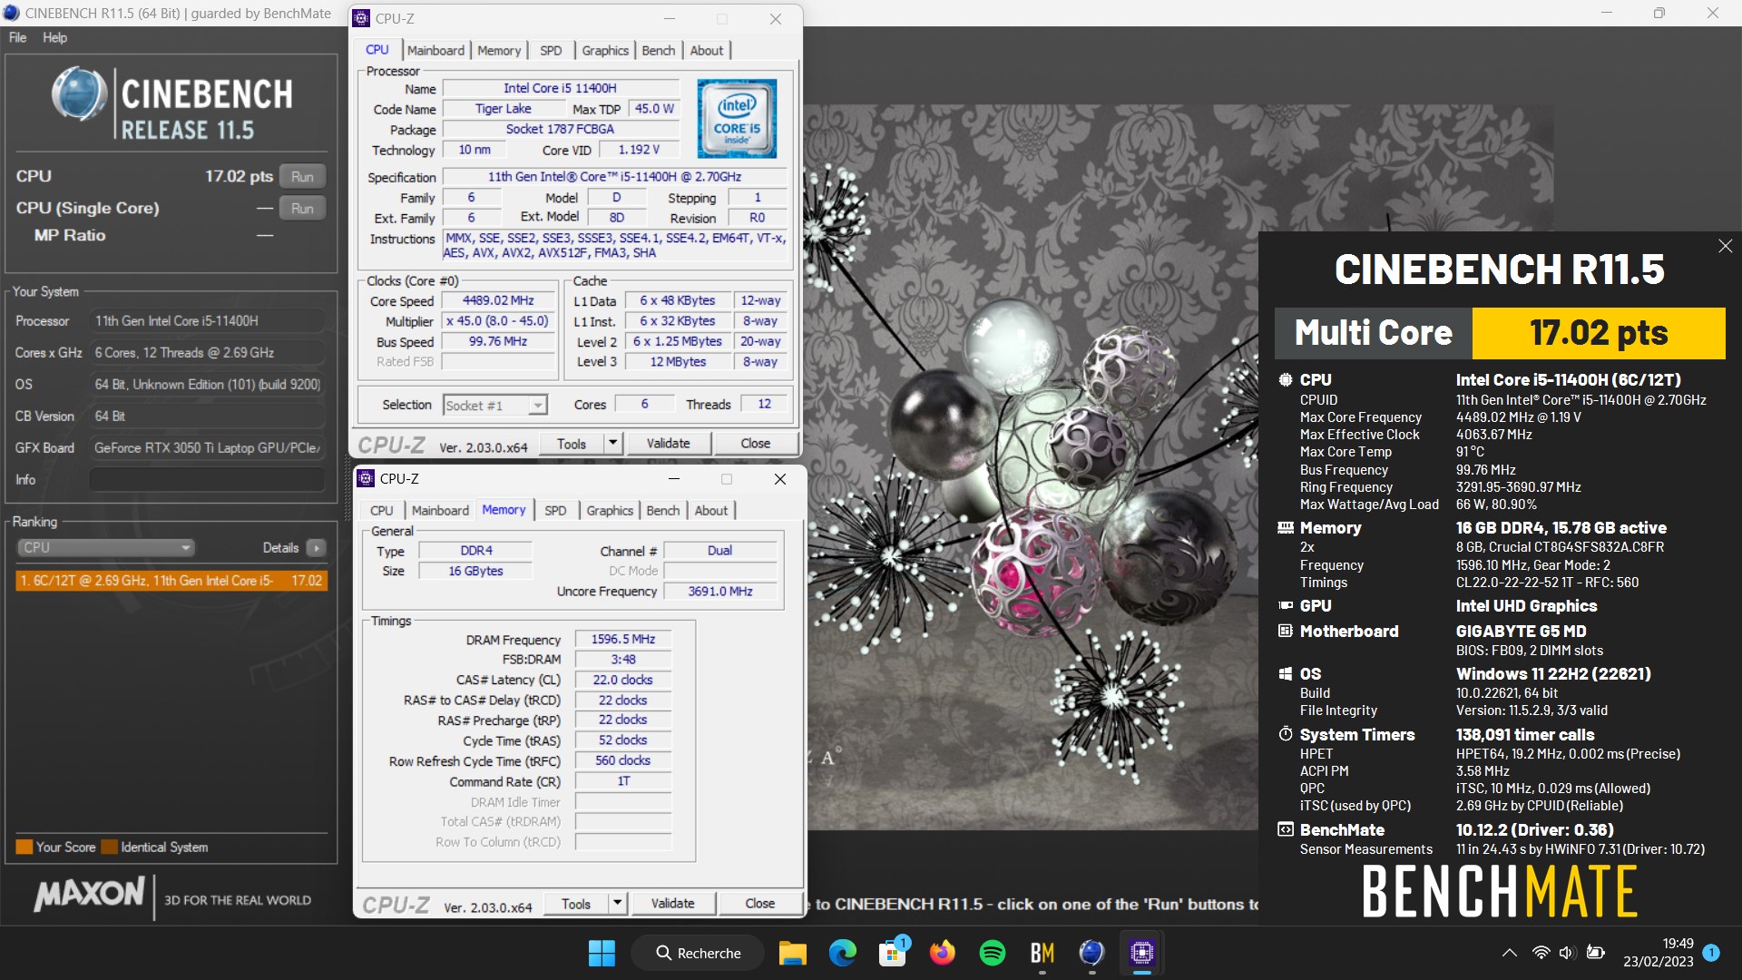
Task: Click top CPU-Z window title icon
Action: click(361, 18)
